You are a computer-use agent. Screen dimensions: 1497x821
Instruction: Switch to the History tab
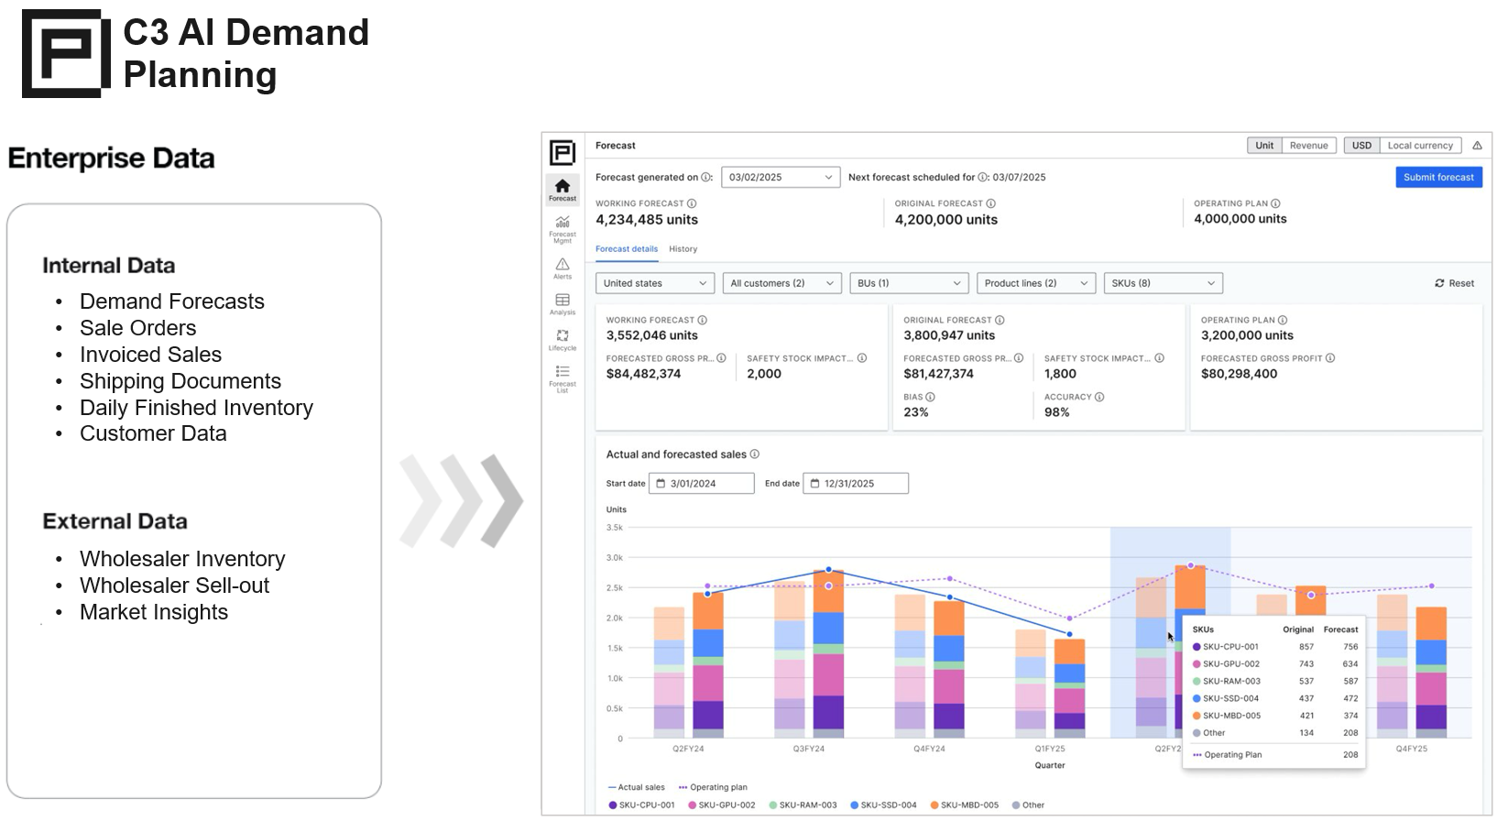(x=683, y=249)
